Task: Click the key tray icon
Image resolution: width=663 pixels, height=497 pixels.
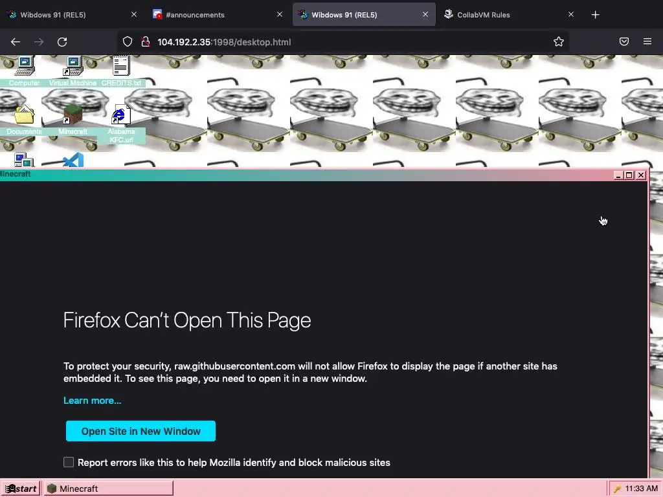Action: [x=617, y=489]
